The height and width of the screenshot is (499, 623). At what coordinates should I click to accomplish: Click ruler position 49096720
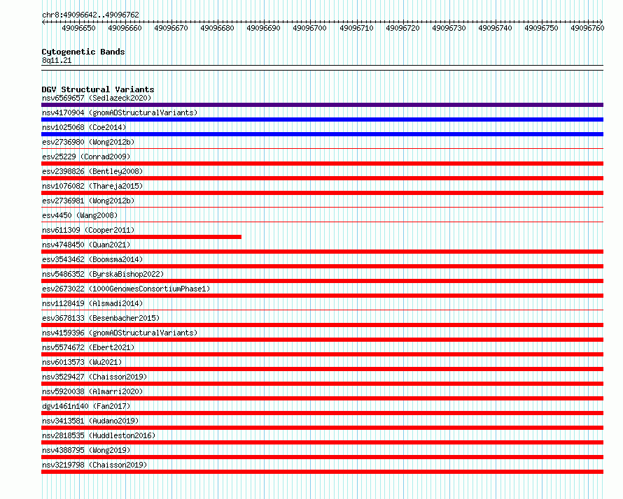pyautogui.click(x=402, y=28)
